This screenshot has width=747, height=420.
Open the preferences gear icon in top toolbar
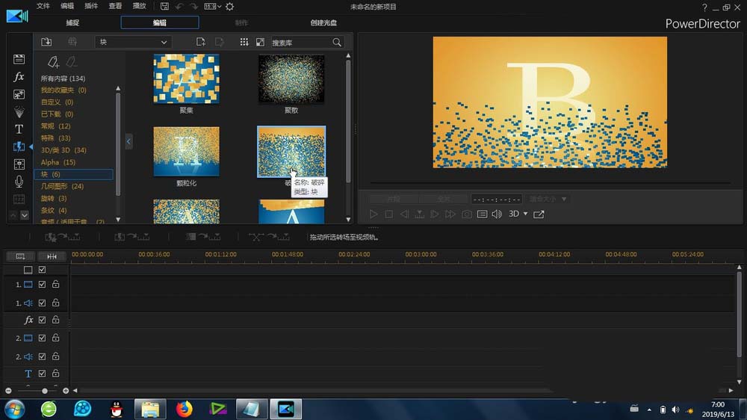point(229,7)
